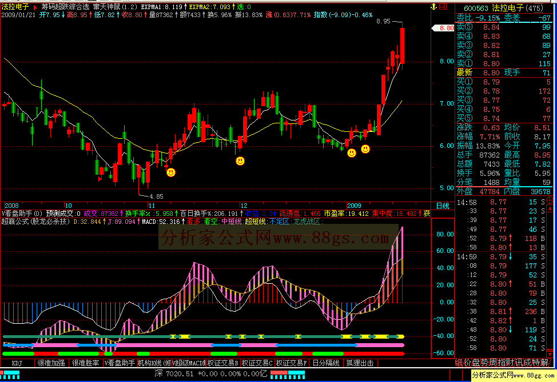Click the 超赢公式(股龙必杀技) indicator title
The width and height of the screenshot is (557, 382).
[x=36, y=222]
